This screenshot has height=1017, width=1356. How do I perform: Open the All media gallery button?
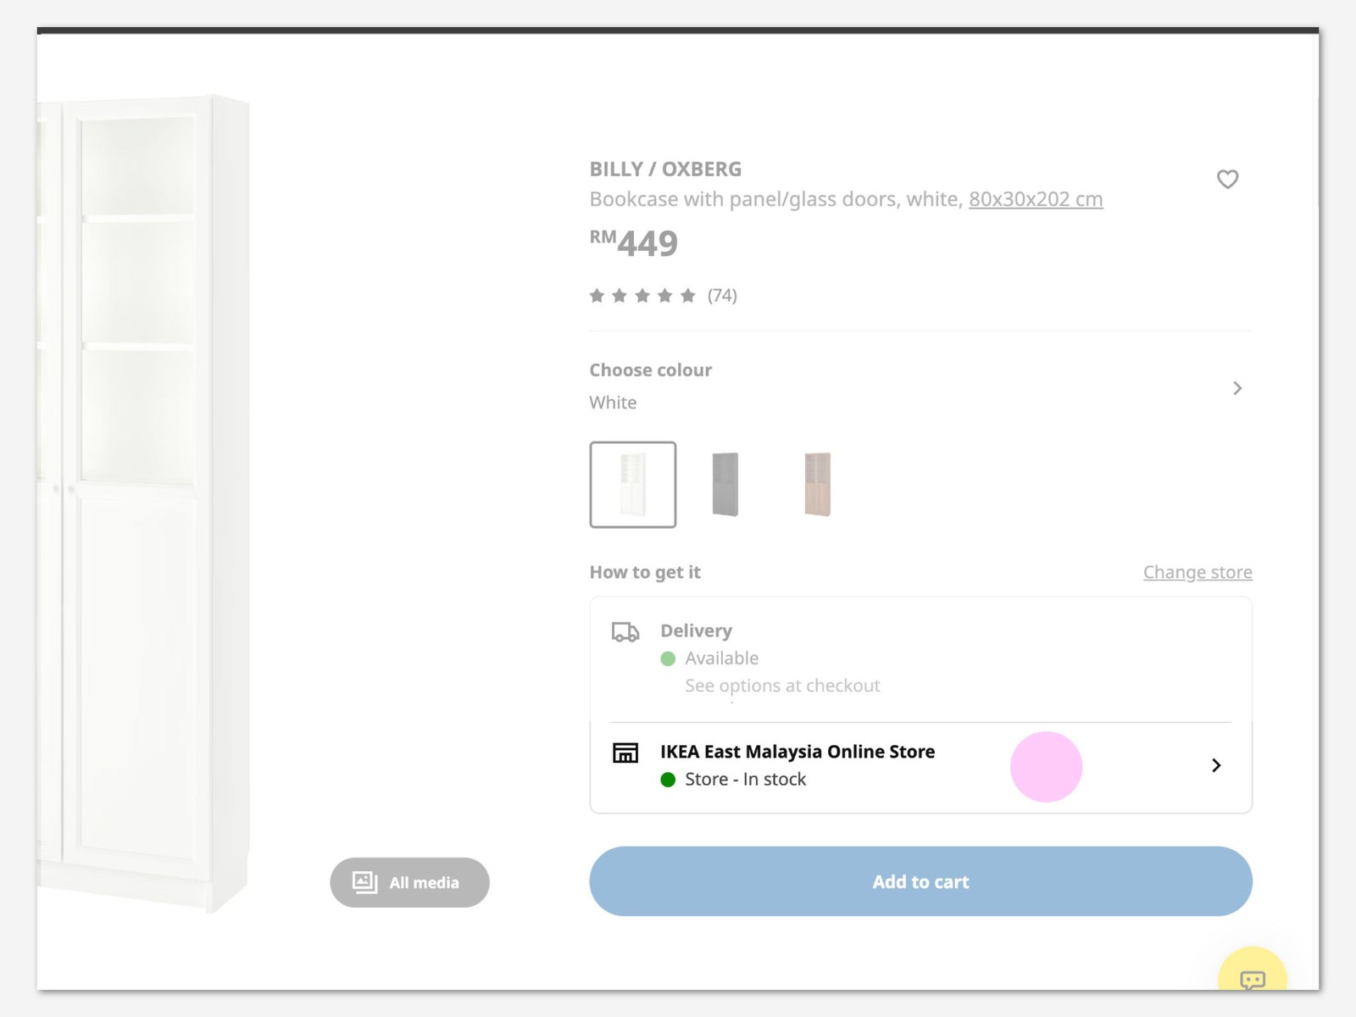[x=410, y=882]
